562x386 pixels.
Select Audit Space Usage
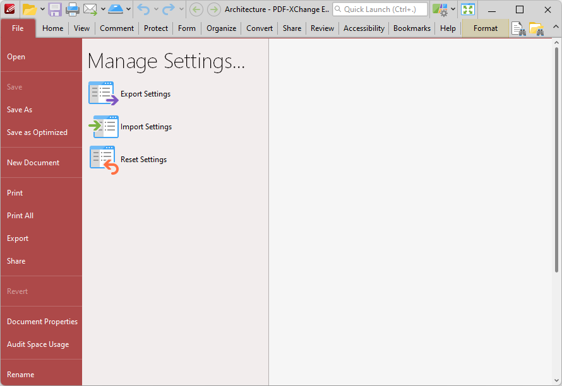click(x=41, y=344)
